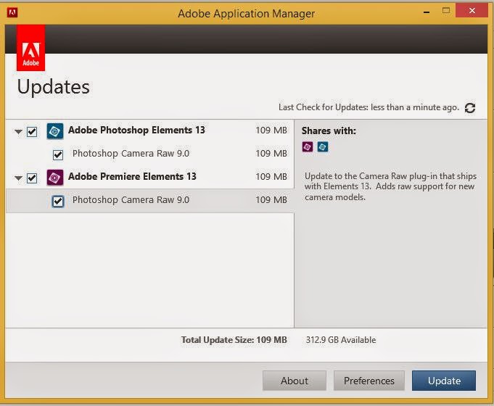This screenshot has width=494, height=406.
Task: Select Photoshop Camera Raw 9.0 text under Premiere Elements
Action: coord(131,199)
